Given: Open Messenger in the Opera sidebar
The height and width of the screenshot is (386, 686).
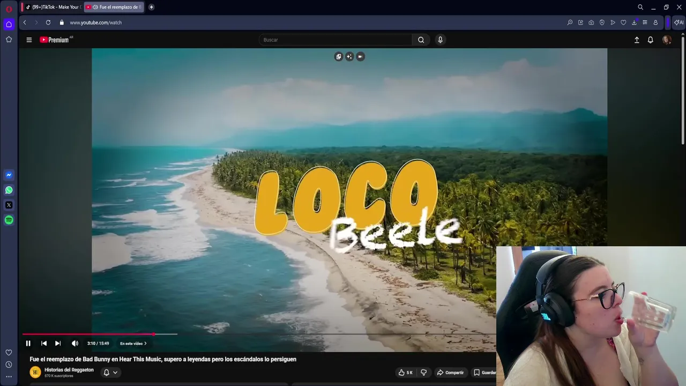Looking at the screenshot, I should [9, 175].
